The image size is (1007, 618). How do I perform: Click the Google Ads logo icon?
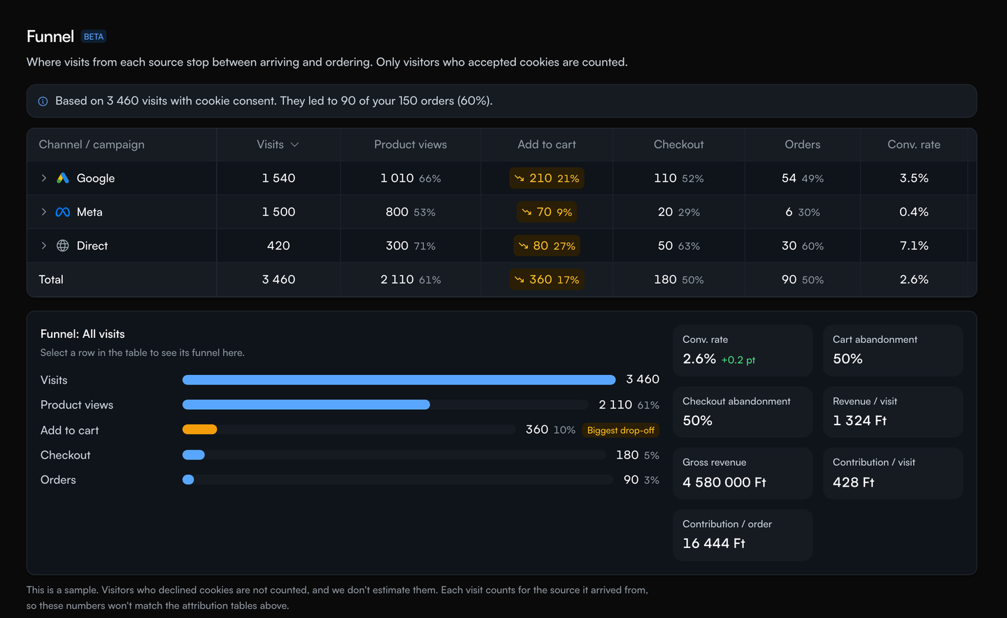pos(63,178)
